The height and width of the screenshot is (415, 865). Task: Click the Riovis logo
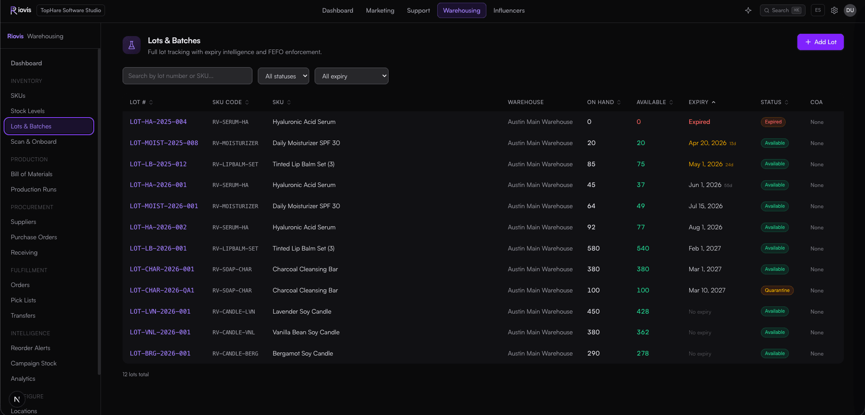tap(21, 10)
